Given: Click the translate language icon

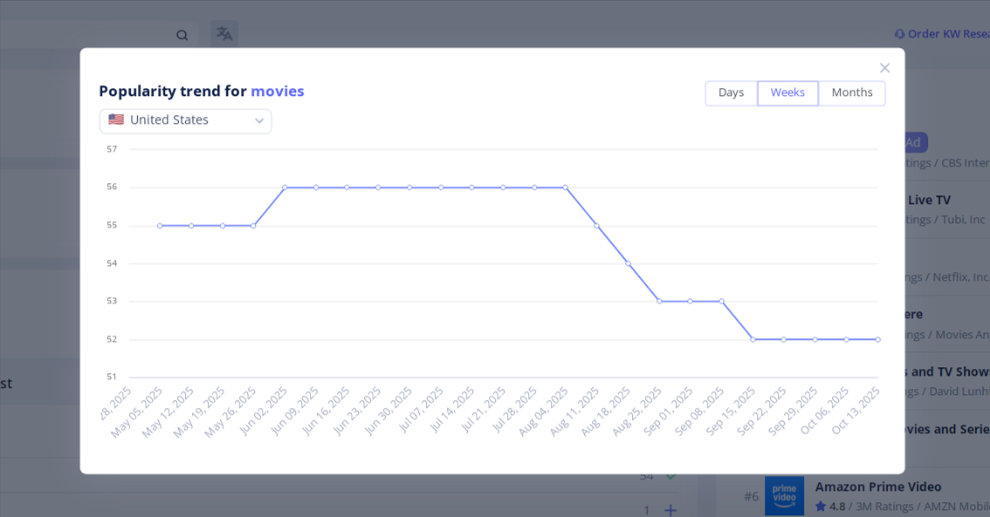Looking at the screenshot, I should click(x=224, y=34).
